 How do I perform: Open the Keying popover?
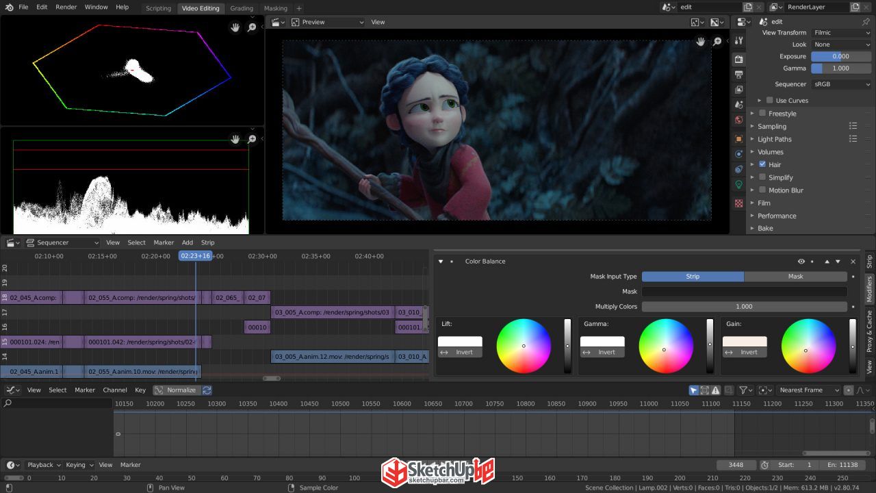[79, 465]
